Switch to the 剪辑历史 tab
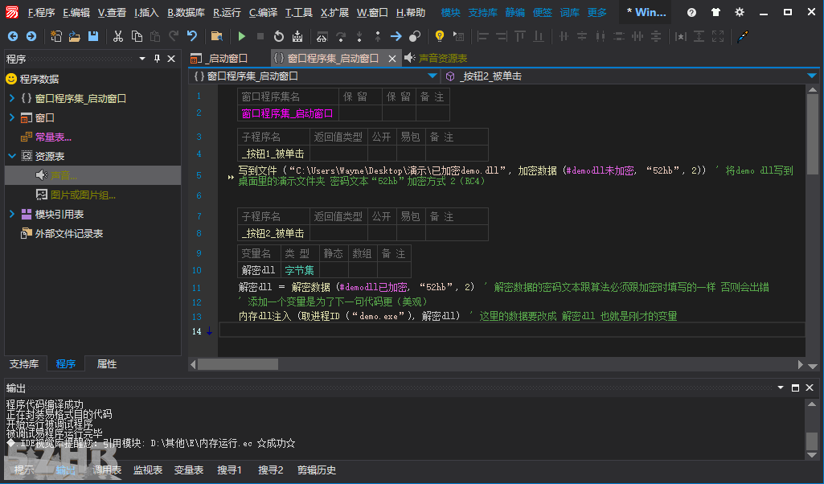824x484 pixels. (x=317, y=470)
